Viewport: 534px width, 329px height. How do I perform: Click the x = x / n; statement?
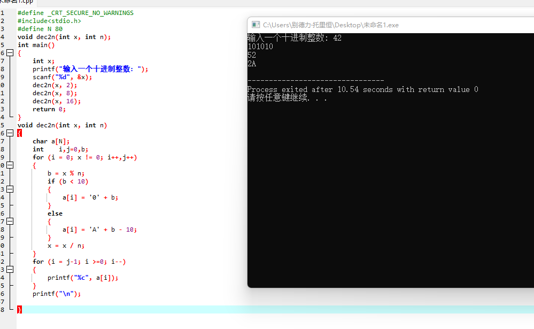pyautogui.click(x=66, y=246)
